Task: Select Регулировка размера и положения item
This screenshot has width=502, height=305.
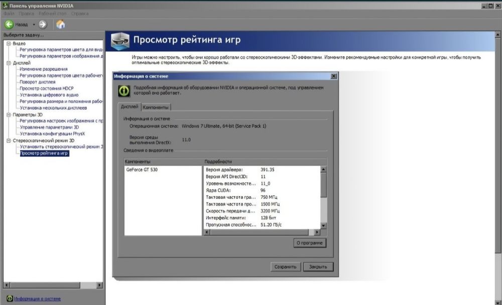Action: (61, 101)
